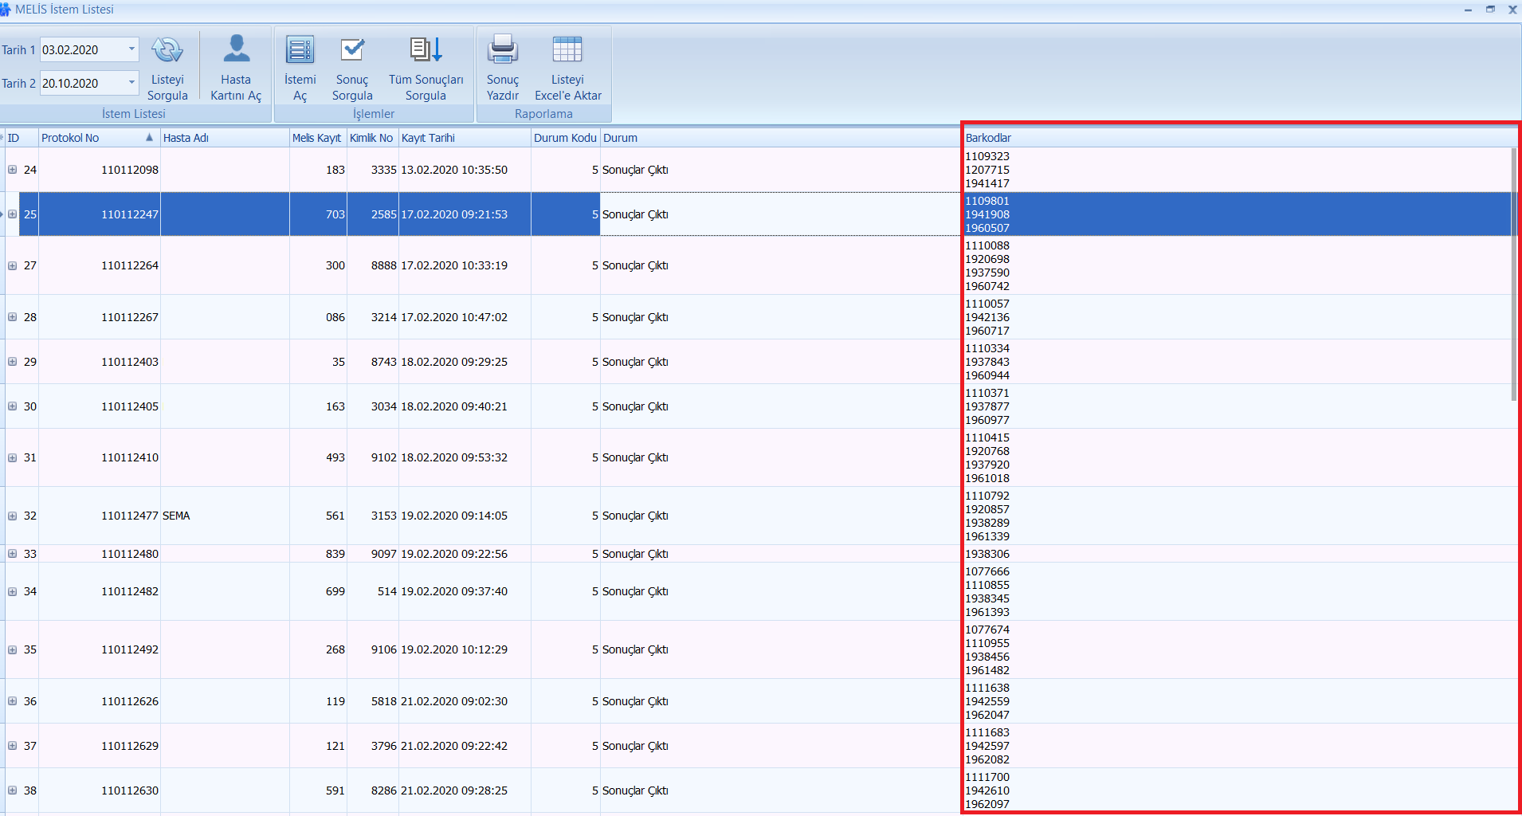The image size is (1522, 816).
Task: Open the Tarih 1 date dropdown
Action: point(131,49)
